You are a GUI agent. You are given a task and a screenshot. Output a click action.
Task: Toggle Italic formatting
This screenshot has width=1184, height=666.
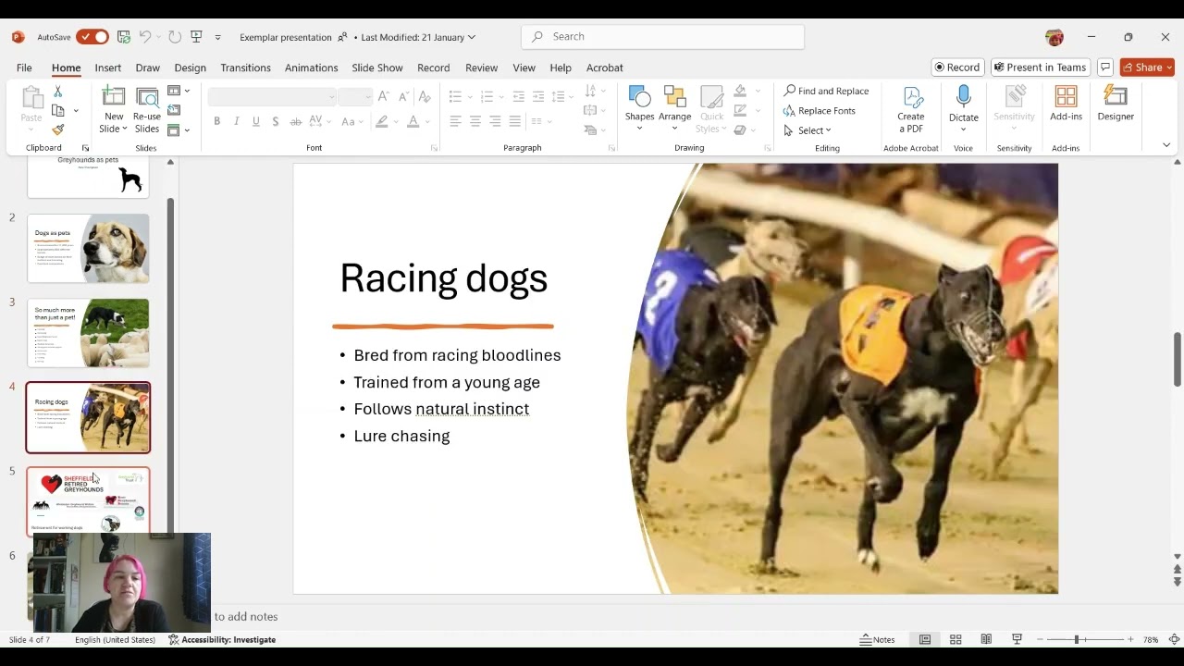click(236, 121)
